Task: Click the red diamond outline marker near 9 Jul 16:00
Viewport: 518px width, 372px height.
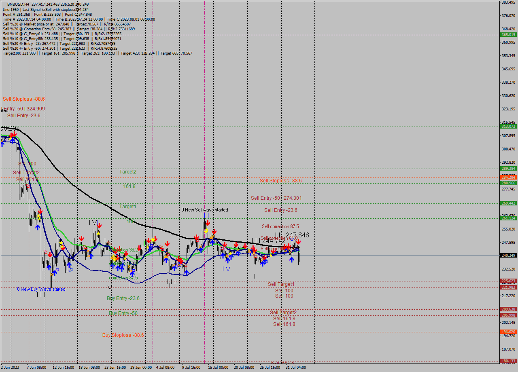Action: [197, 240]
